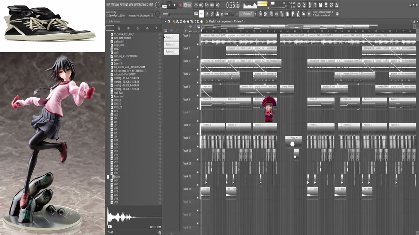
Task: Mute Track 1 via its dot switch
Action: [x=198, y=44]
